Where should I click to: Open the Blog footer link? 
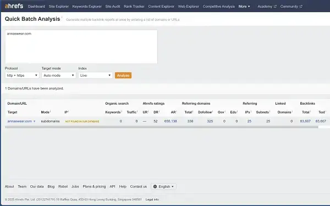[x=51, y=186]
